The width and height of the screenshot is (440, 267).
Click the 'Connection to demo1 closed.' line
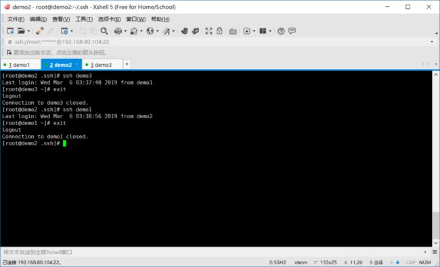point(45,137)
